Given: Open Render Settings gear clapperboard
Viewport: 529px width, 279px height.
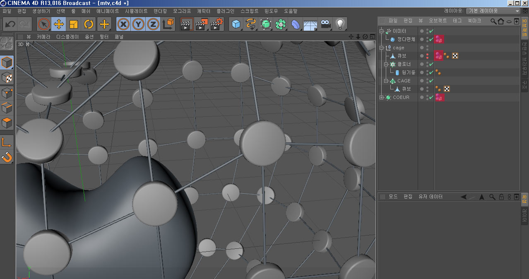Looking at the screenshot, I should 216,24.
